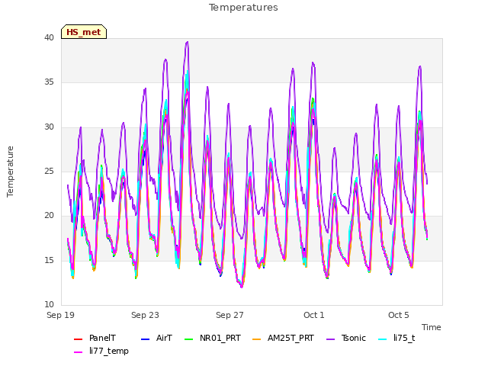Click the Sep 27 x-axis label
Viewport: 488px width, 366px height.
tap(230, 315)
